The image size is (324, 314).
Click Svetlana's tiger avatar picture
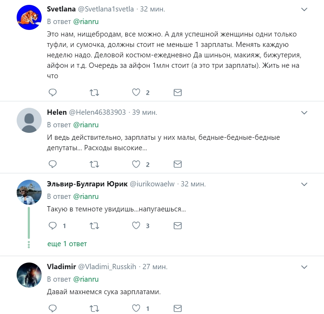tap(29, 17)
